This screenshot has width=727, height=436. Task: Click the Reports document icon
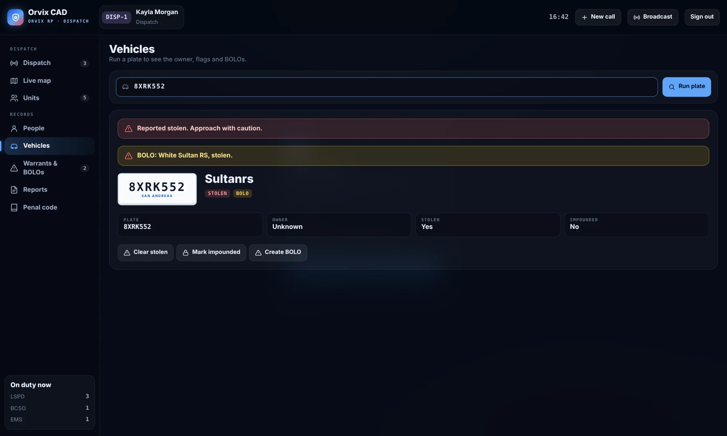(14, 190)
